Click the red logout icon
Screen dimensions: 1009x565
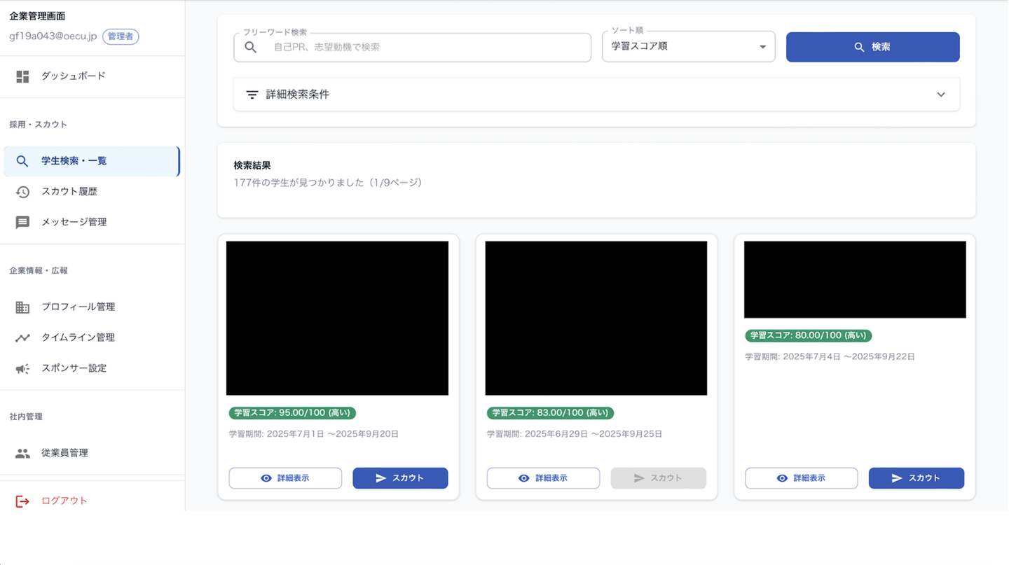[x=22, y=501]
